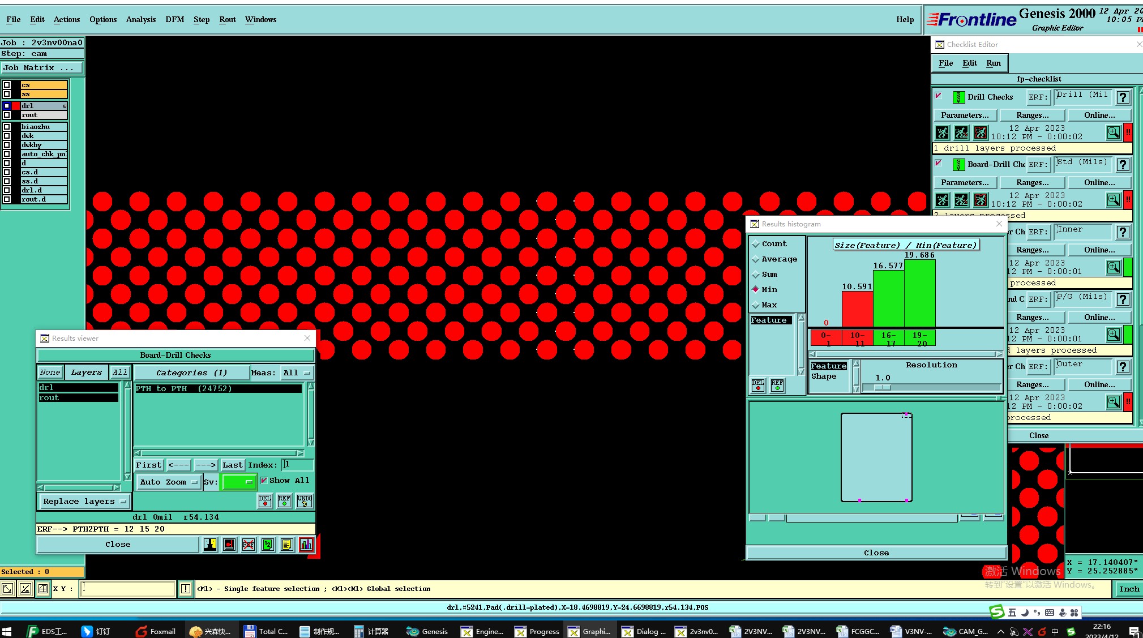1143x638 pixels.
Task: Adjust the Resolution slider
Action: pos(882,388)
